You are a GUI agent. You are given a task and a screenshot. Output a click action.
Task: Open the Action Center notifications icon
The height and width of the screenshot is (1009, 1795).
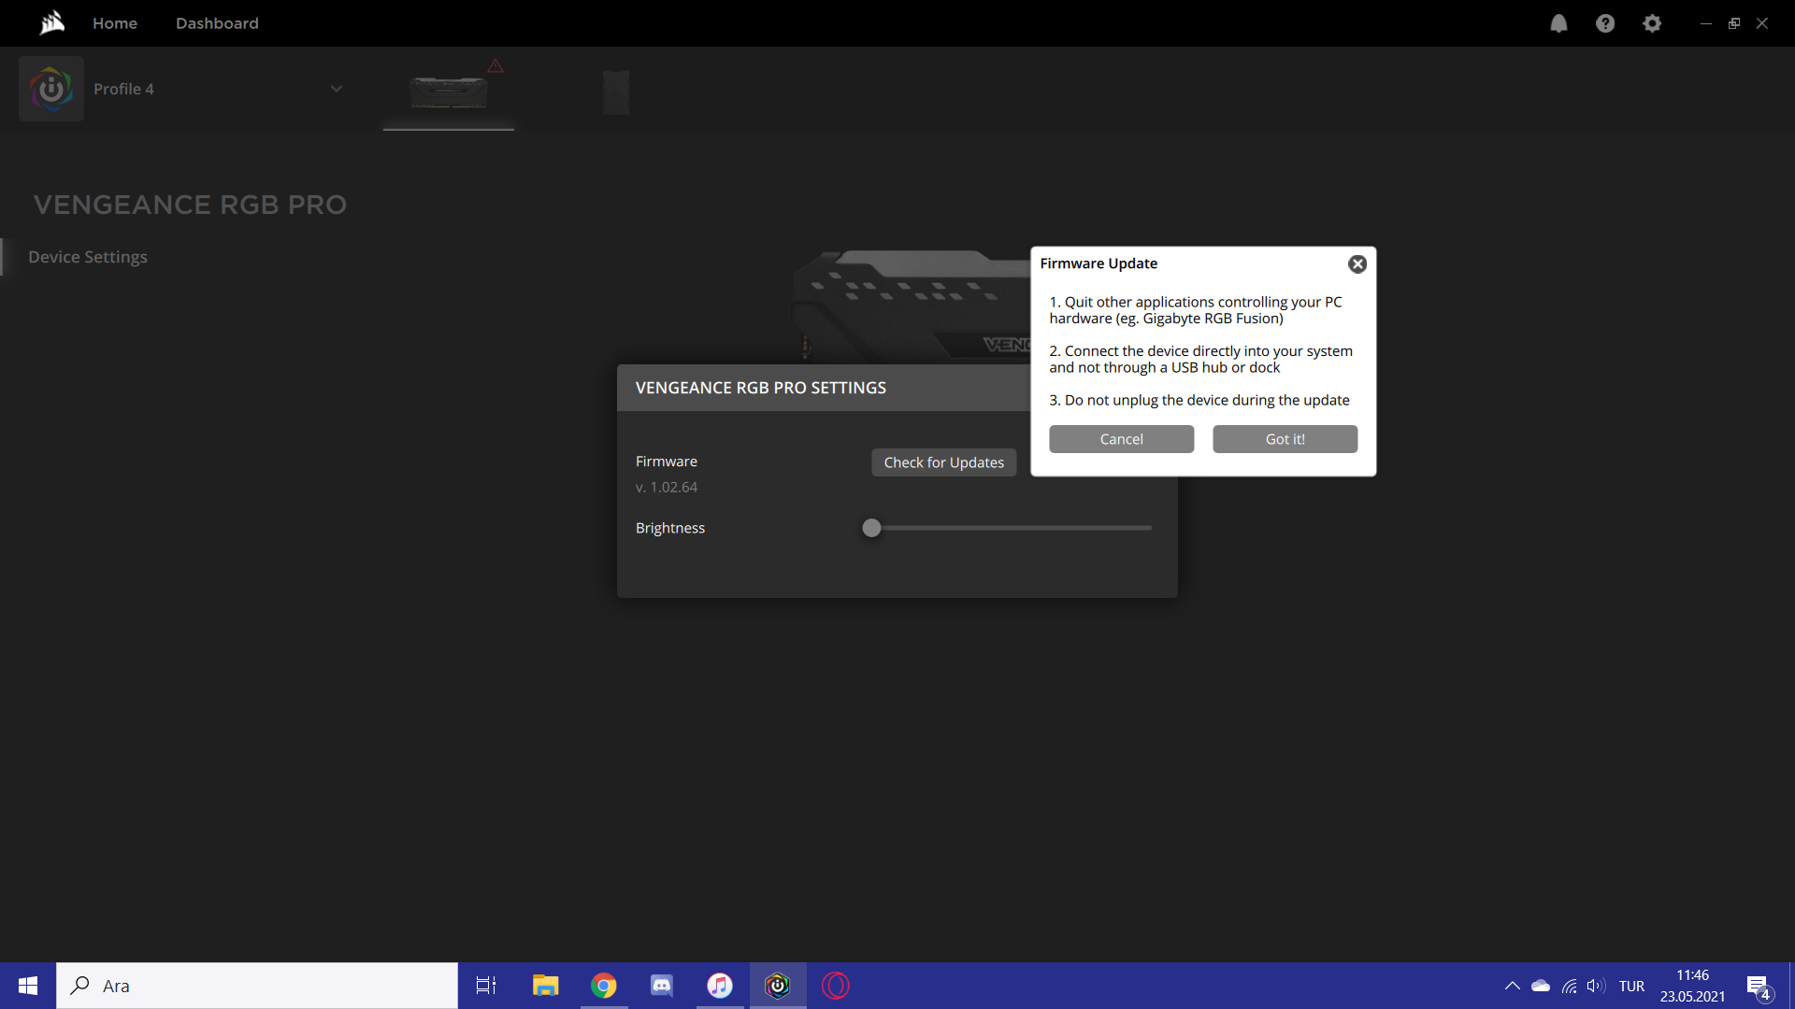click(1759, 987)
